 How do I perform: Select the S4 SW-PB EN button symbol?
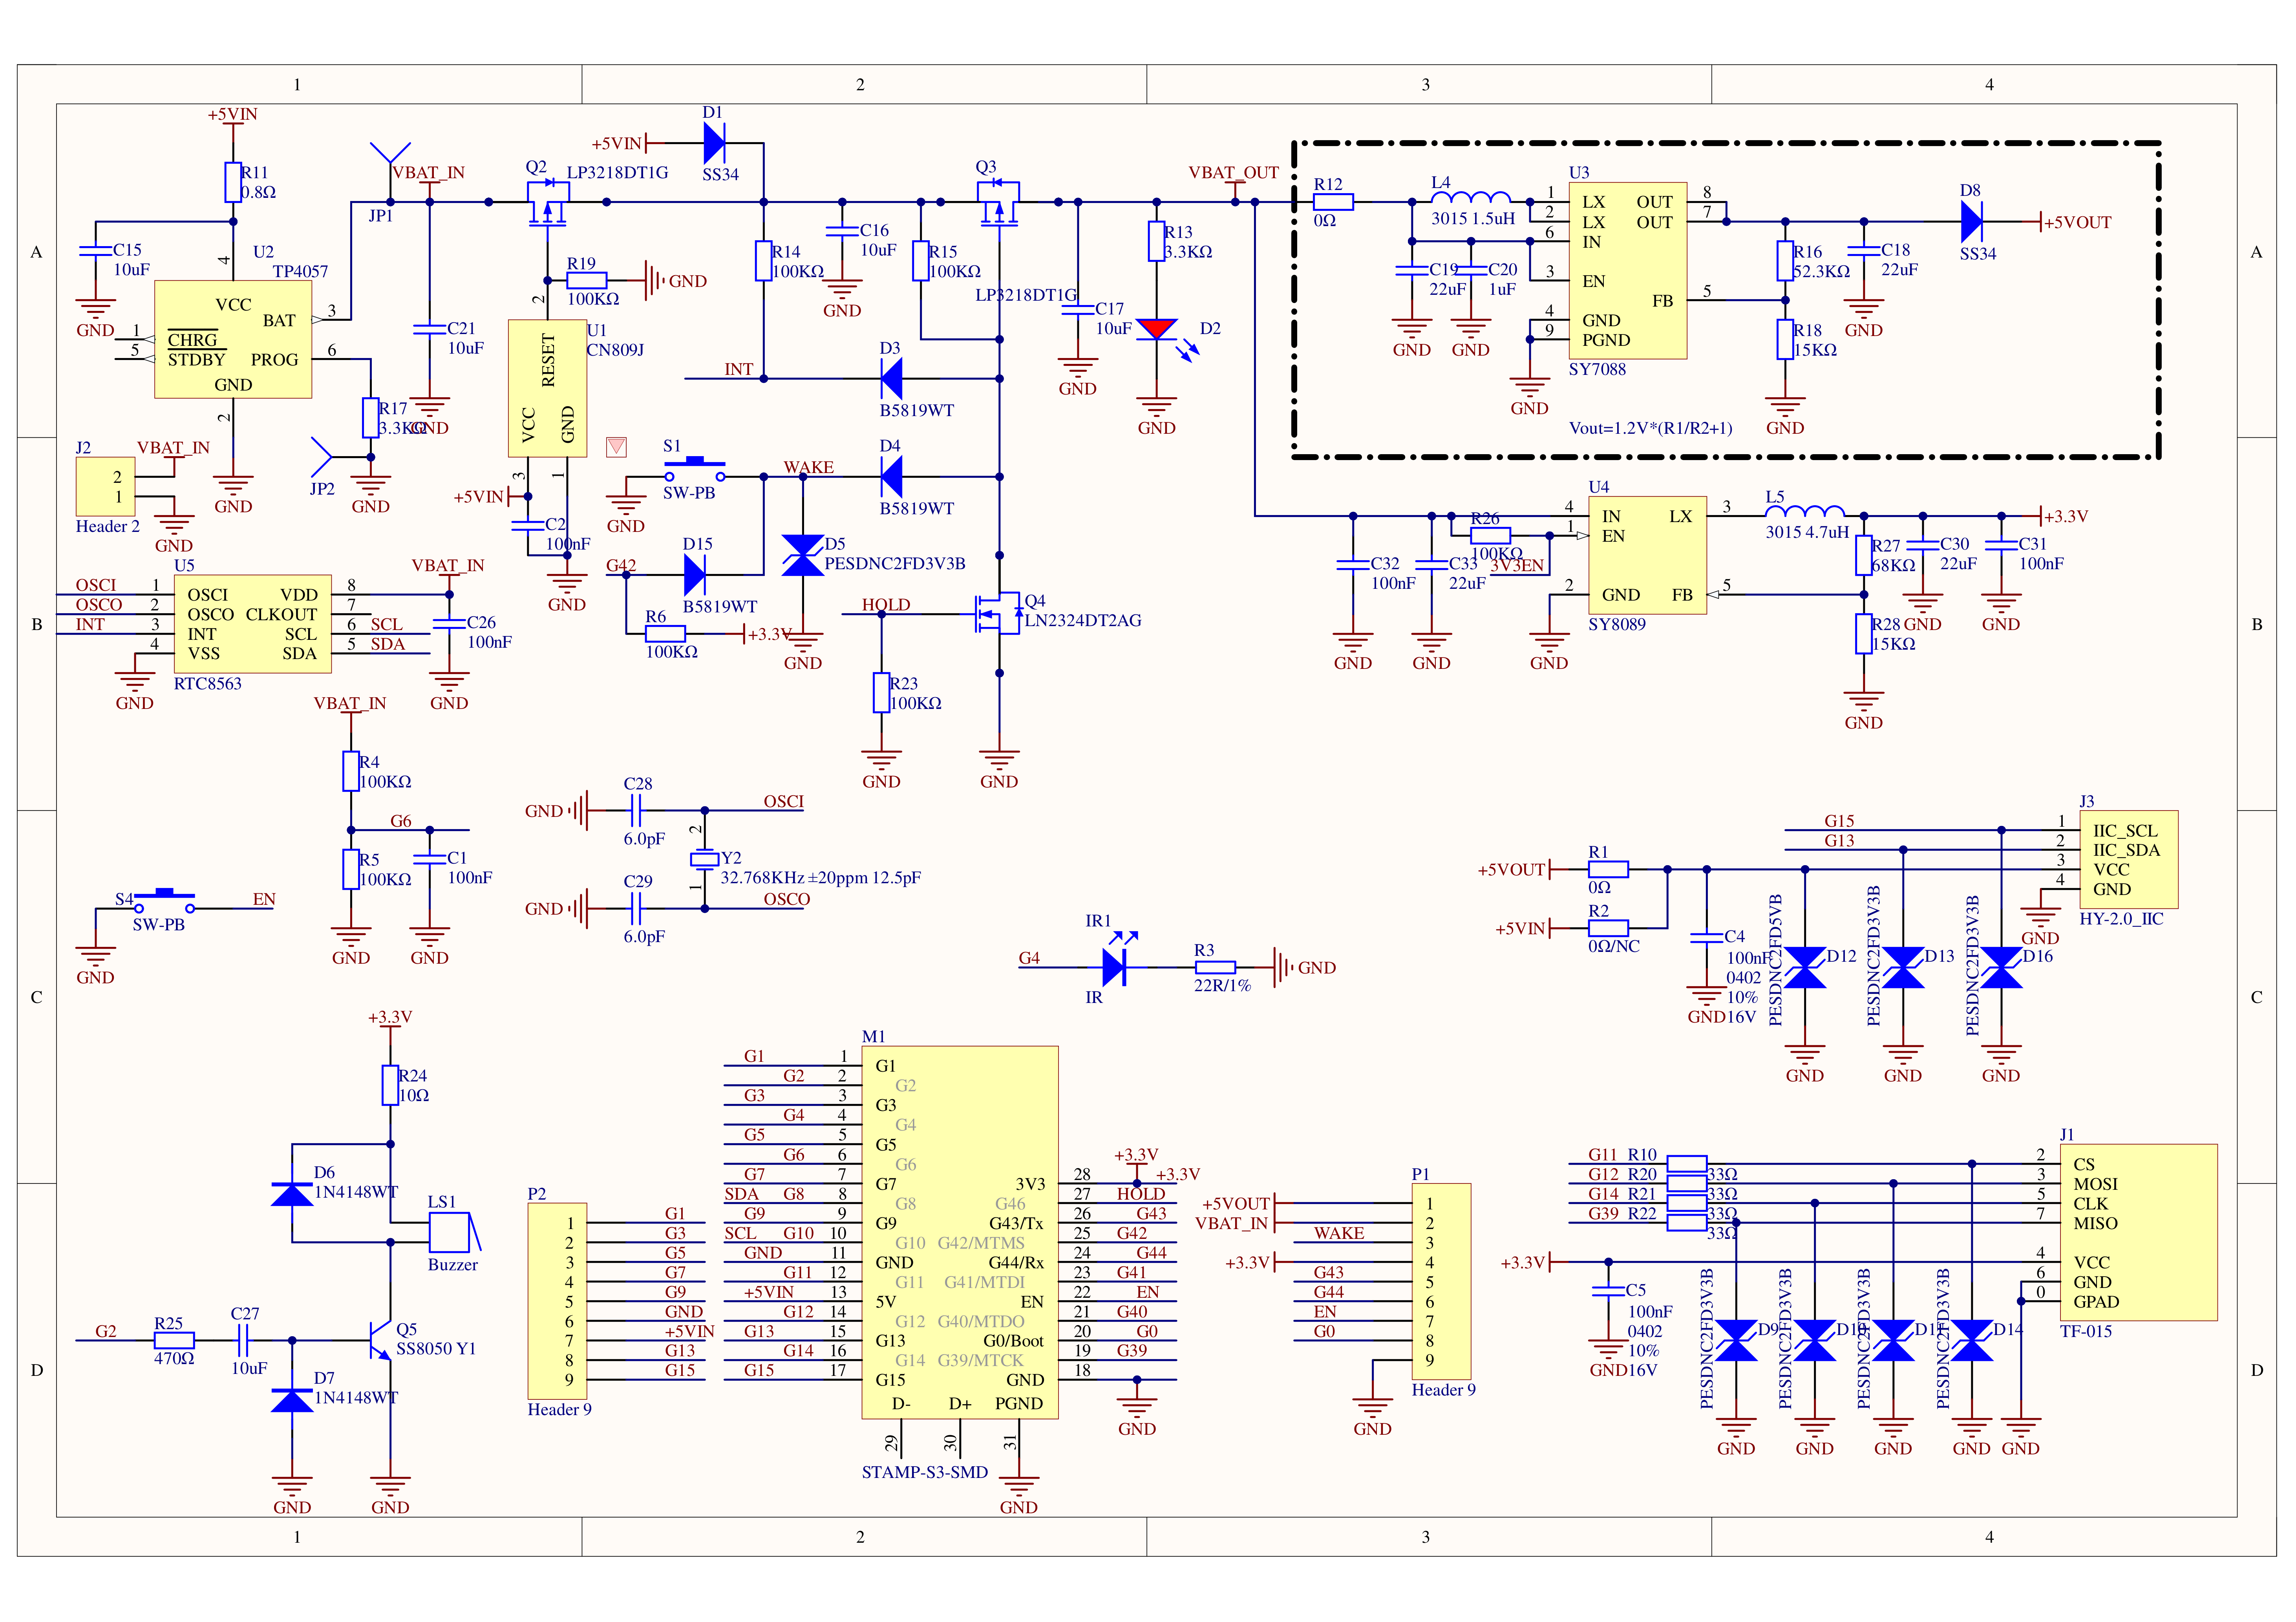tap(165, 900)
